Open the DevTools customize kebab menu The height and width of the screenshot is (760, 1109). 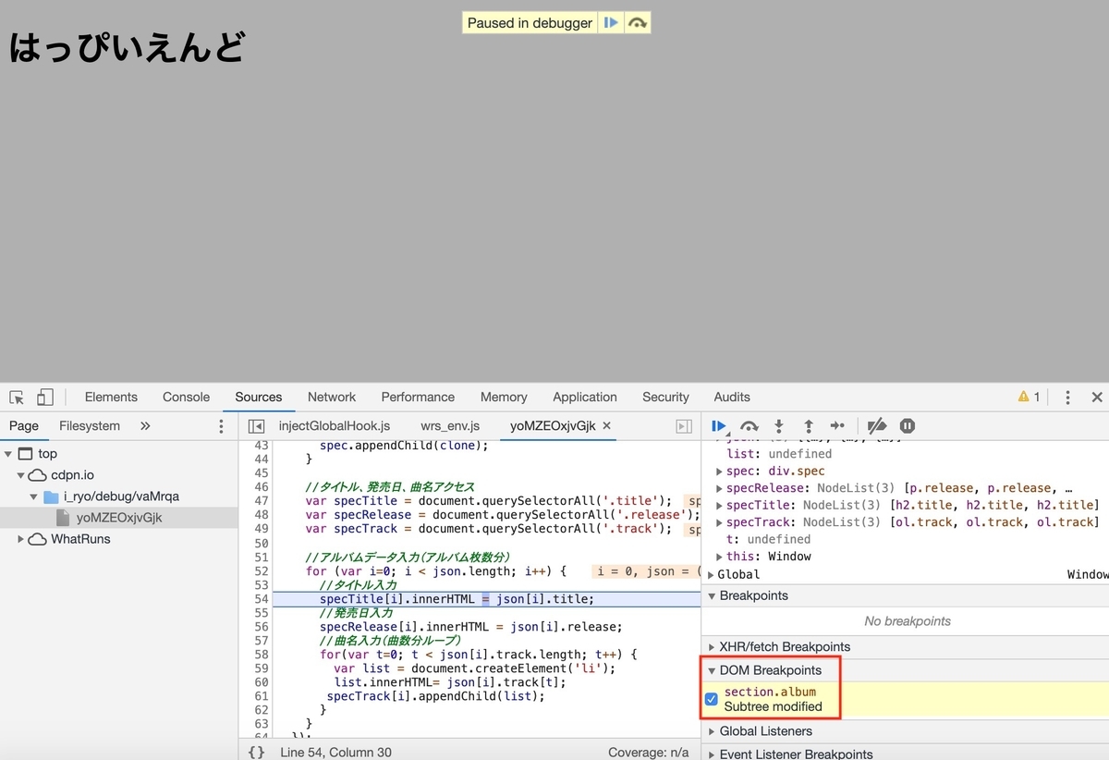click(1067, 398)
